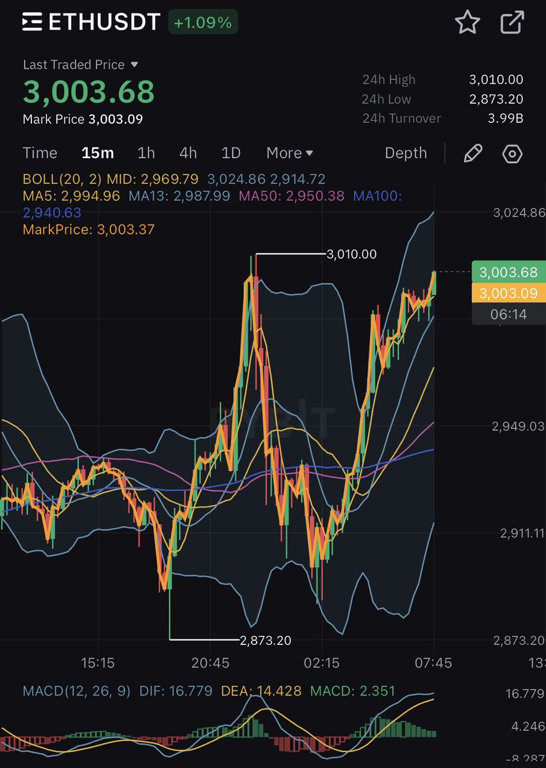Viewport: 546px width, 768px height.
Task: Click the 24h Turnover value 3.99B
Action: click(x=506, y=118)
